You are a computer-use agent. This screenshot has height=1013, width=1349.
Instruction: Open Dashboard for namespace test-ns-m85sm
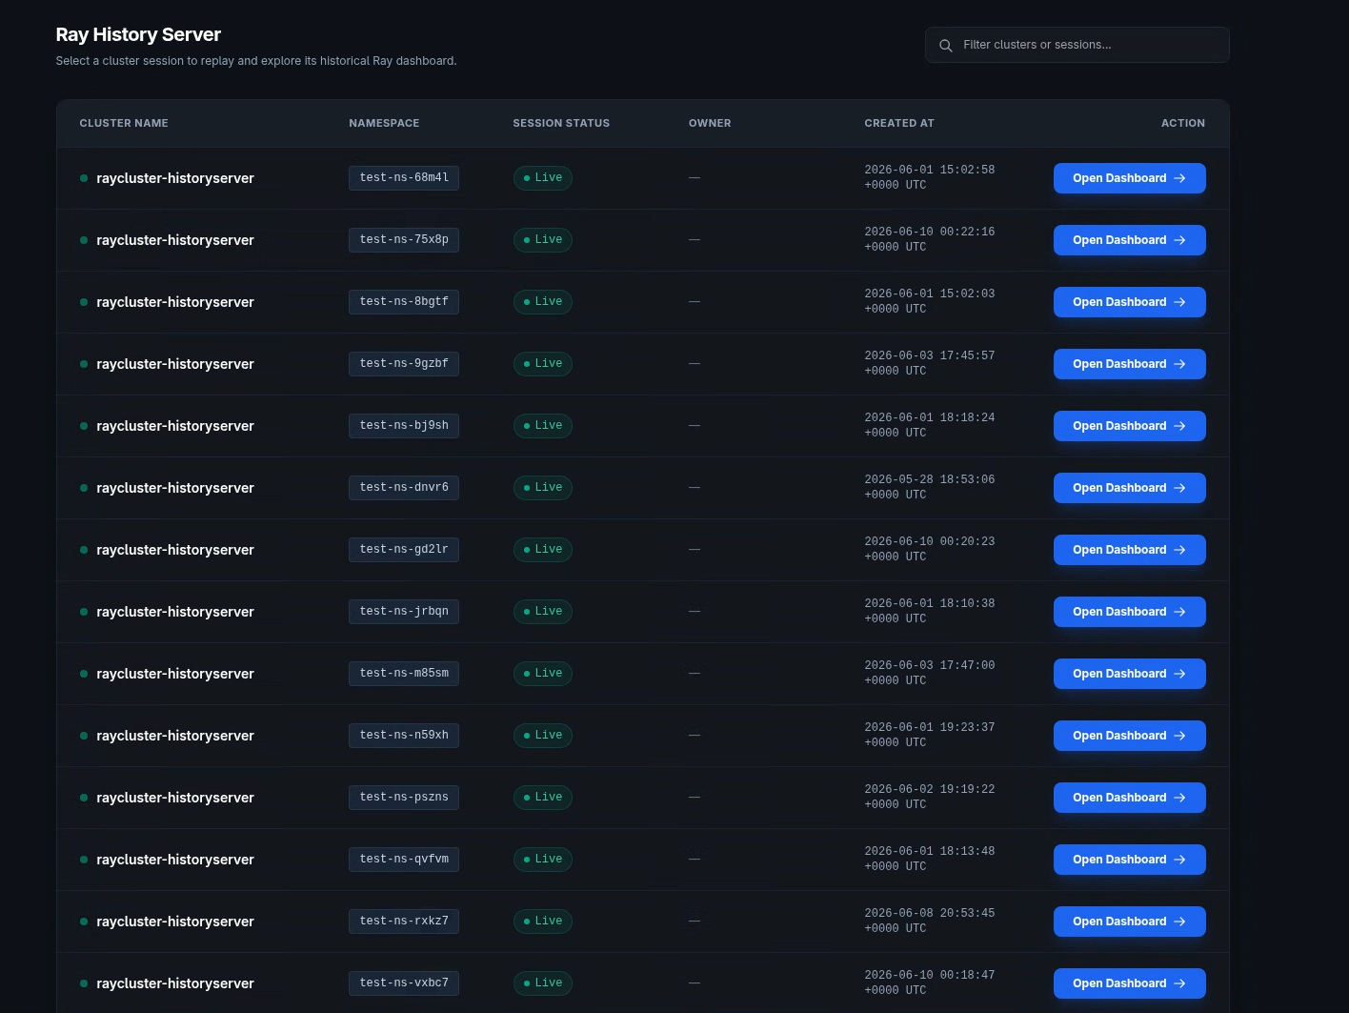tap(1129, 674)
